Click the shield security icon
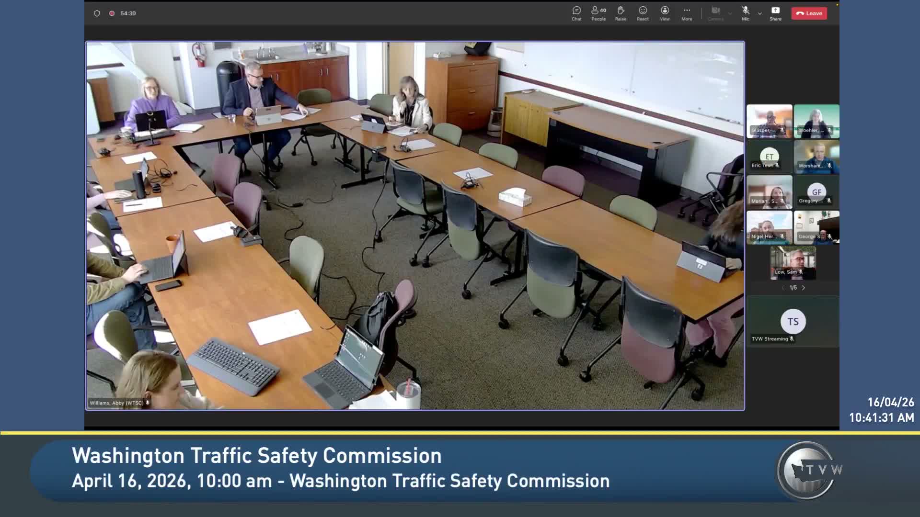Image resolution: width=920 pixels, height=517 pixels. tap(97, 13)
